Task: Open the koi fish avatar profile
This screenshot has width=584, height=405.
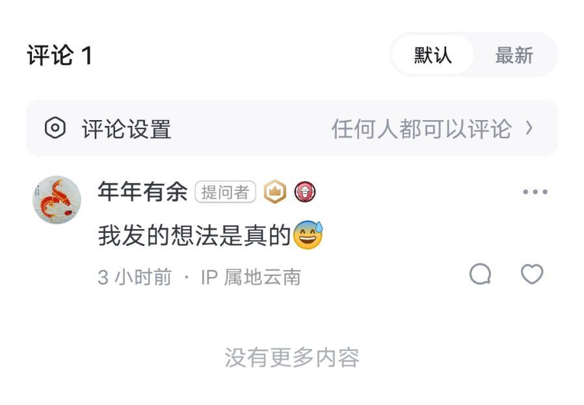Action: tap(57, 200)
